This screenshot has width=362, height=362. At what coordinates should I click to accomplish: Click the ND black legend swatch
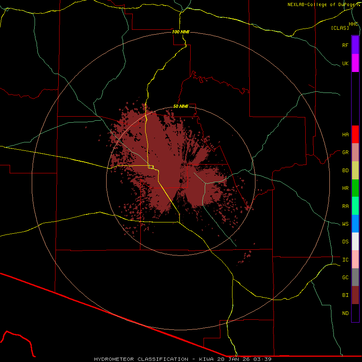pos(355,313)
